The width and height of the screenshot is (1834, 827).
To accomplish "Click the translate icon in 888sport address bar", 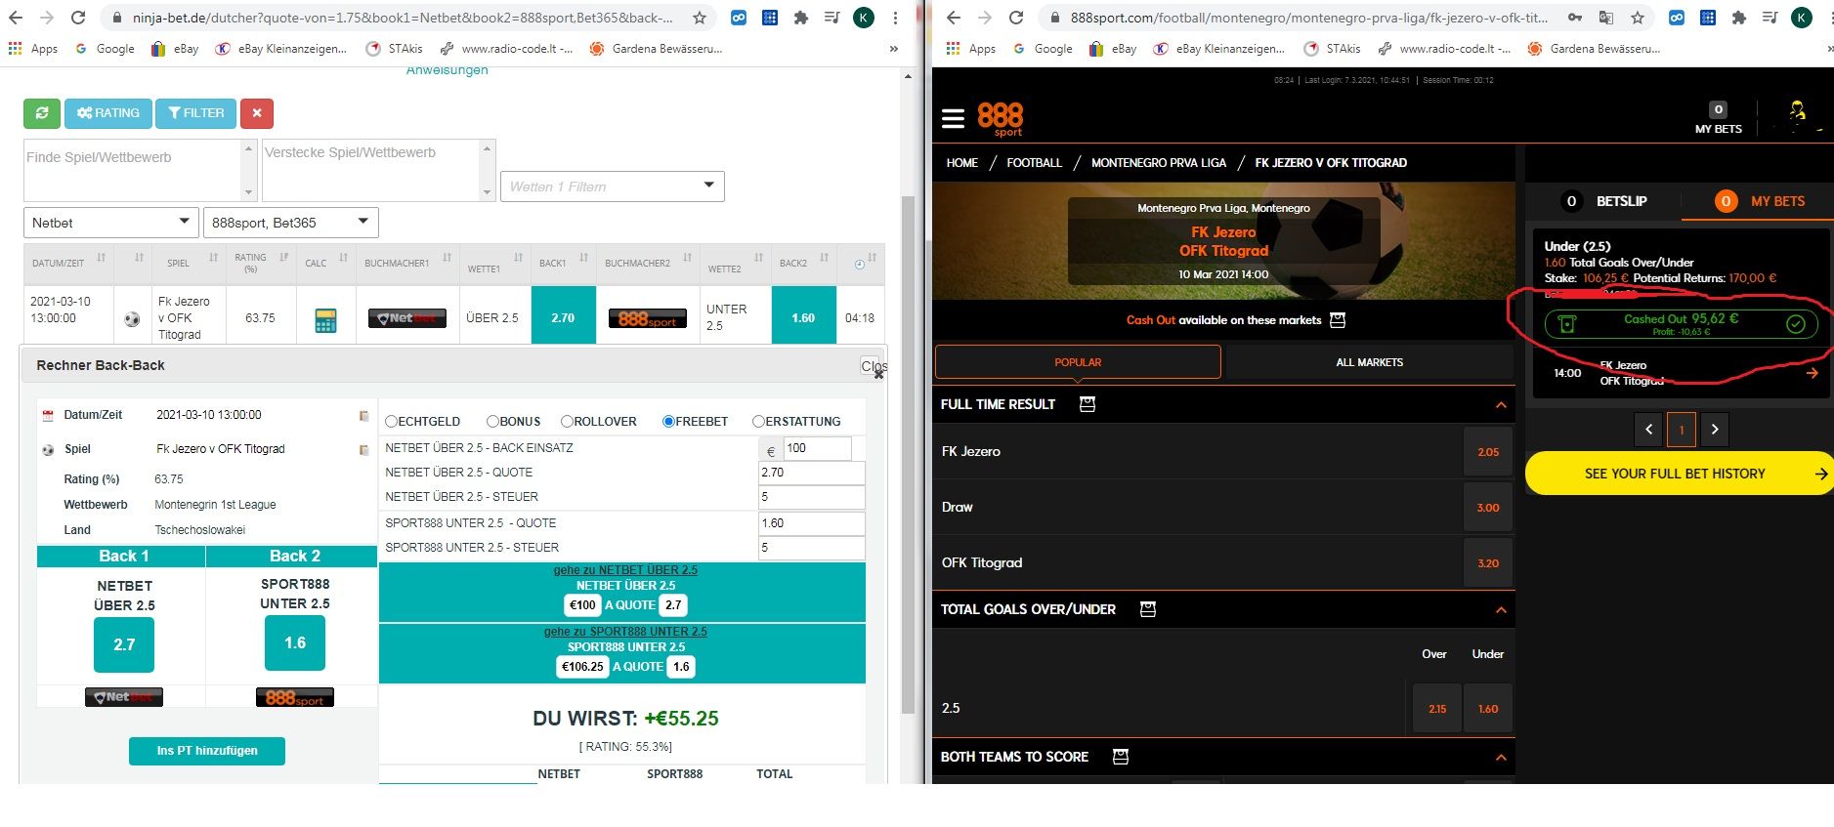I will 1606,18.
